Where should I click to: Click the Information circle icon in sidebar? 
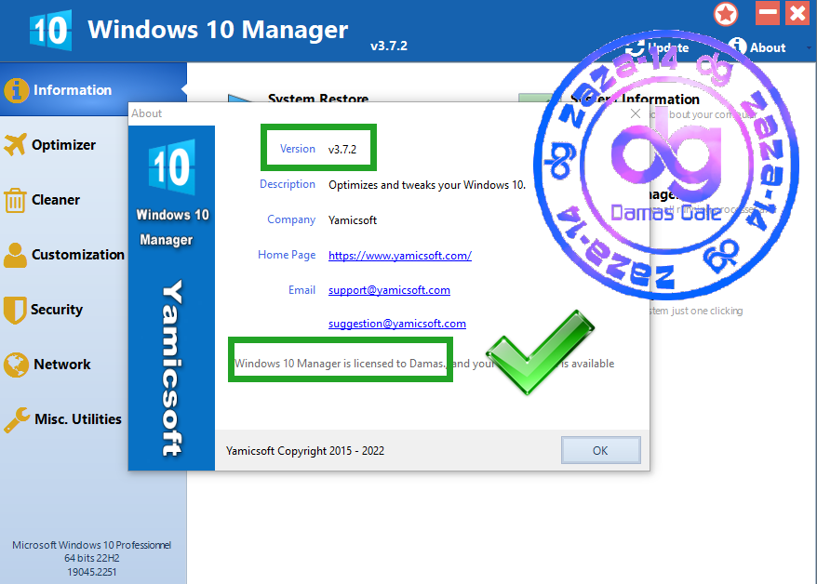[x=16, y=90]
